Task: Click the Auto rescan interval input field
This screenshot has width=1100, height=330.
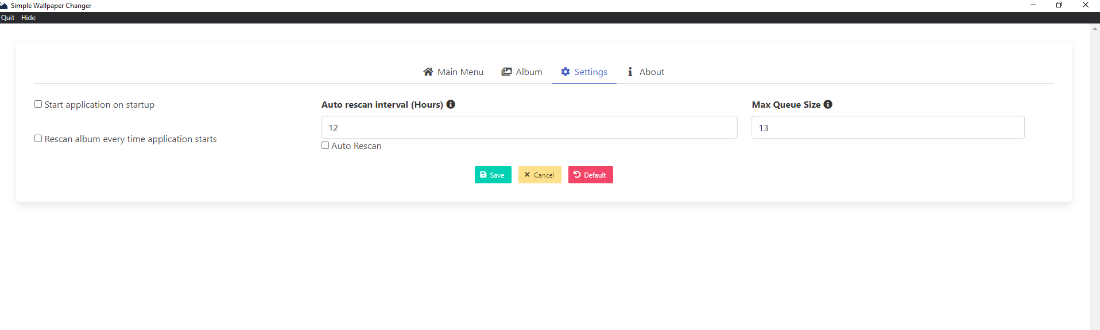Action: (x=529, y=127)
